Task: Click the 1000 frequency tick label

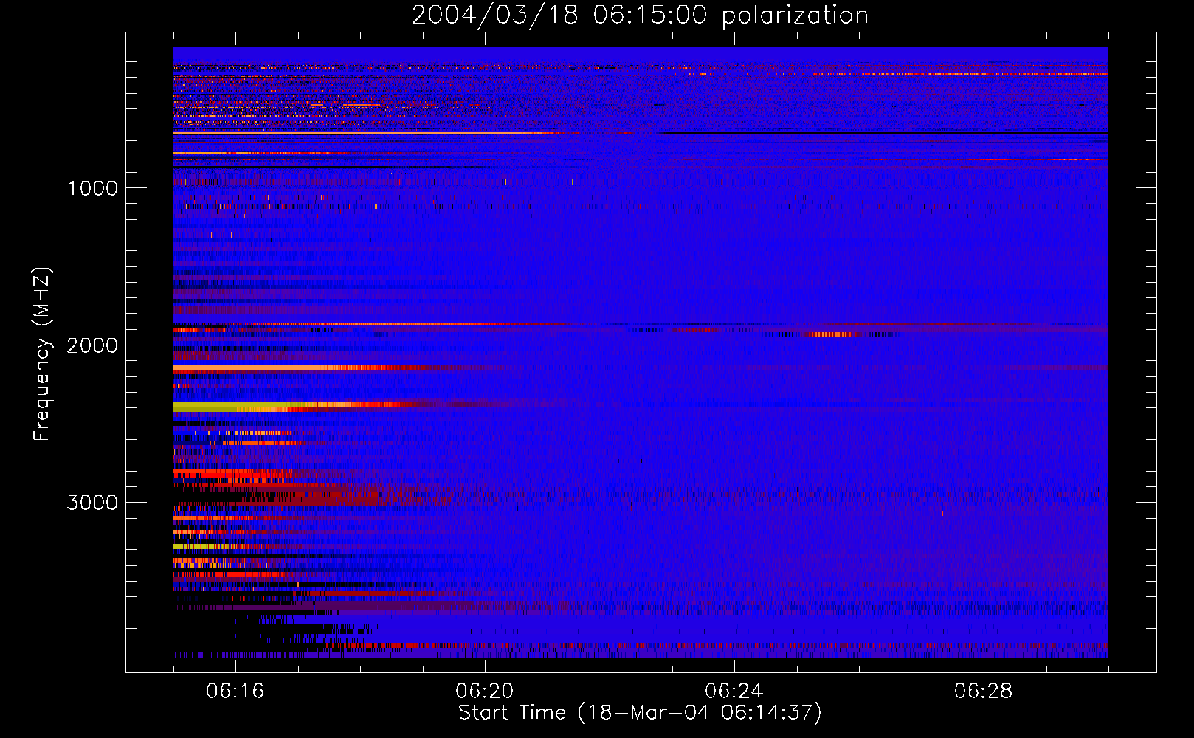Action: point(92,188)
